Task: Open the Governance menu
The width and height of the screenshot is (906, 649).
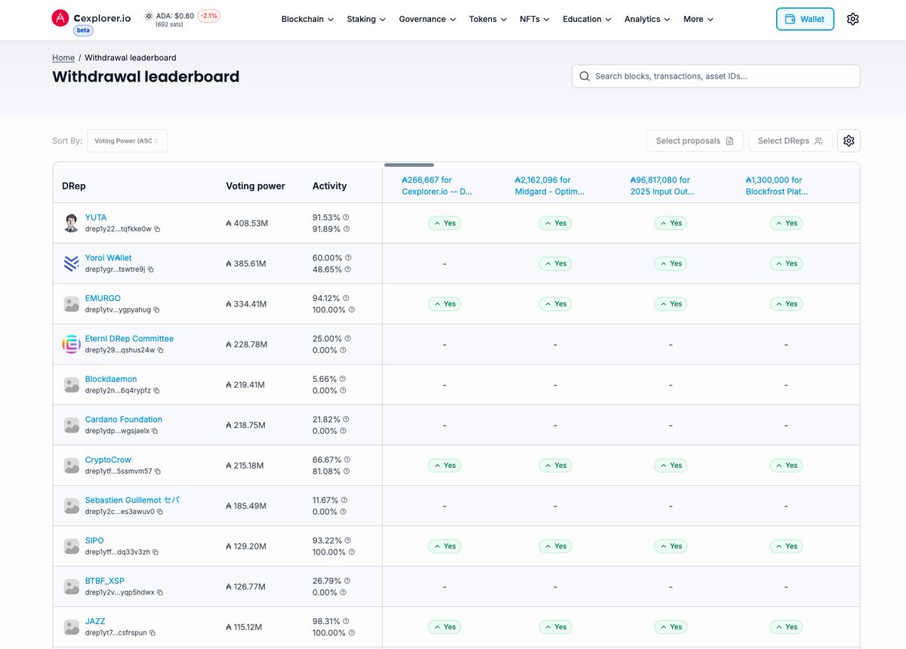Action: coord(427,19)
